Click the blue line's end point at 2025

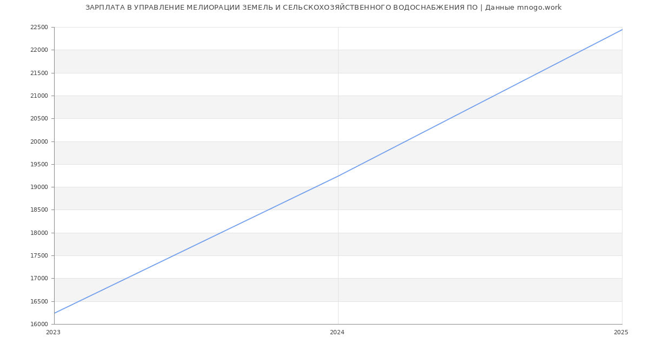pyautogui.click(x=621, y=30)
